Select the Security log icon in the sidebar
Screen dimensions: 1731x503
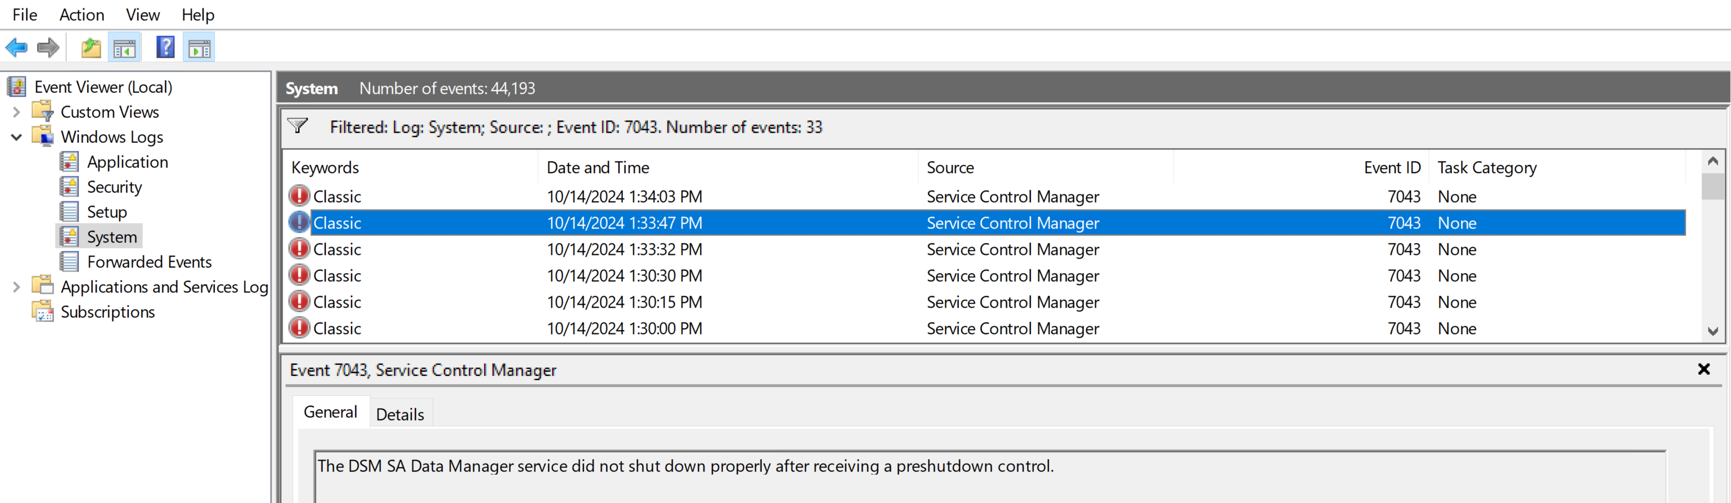pos(69,187)
